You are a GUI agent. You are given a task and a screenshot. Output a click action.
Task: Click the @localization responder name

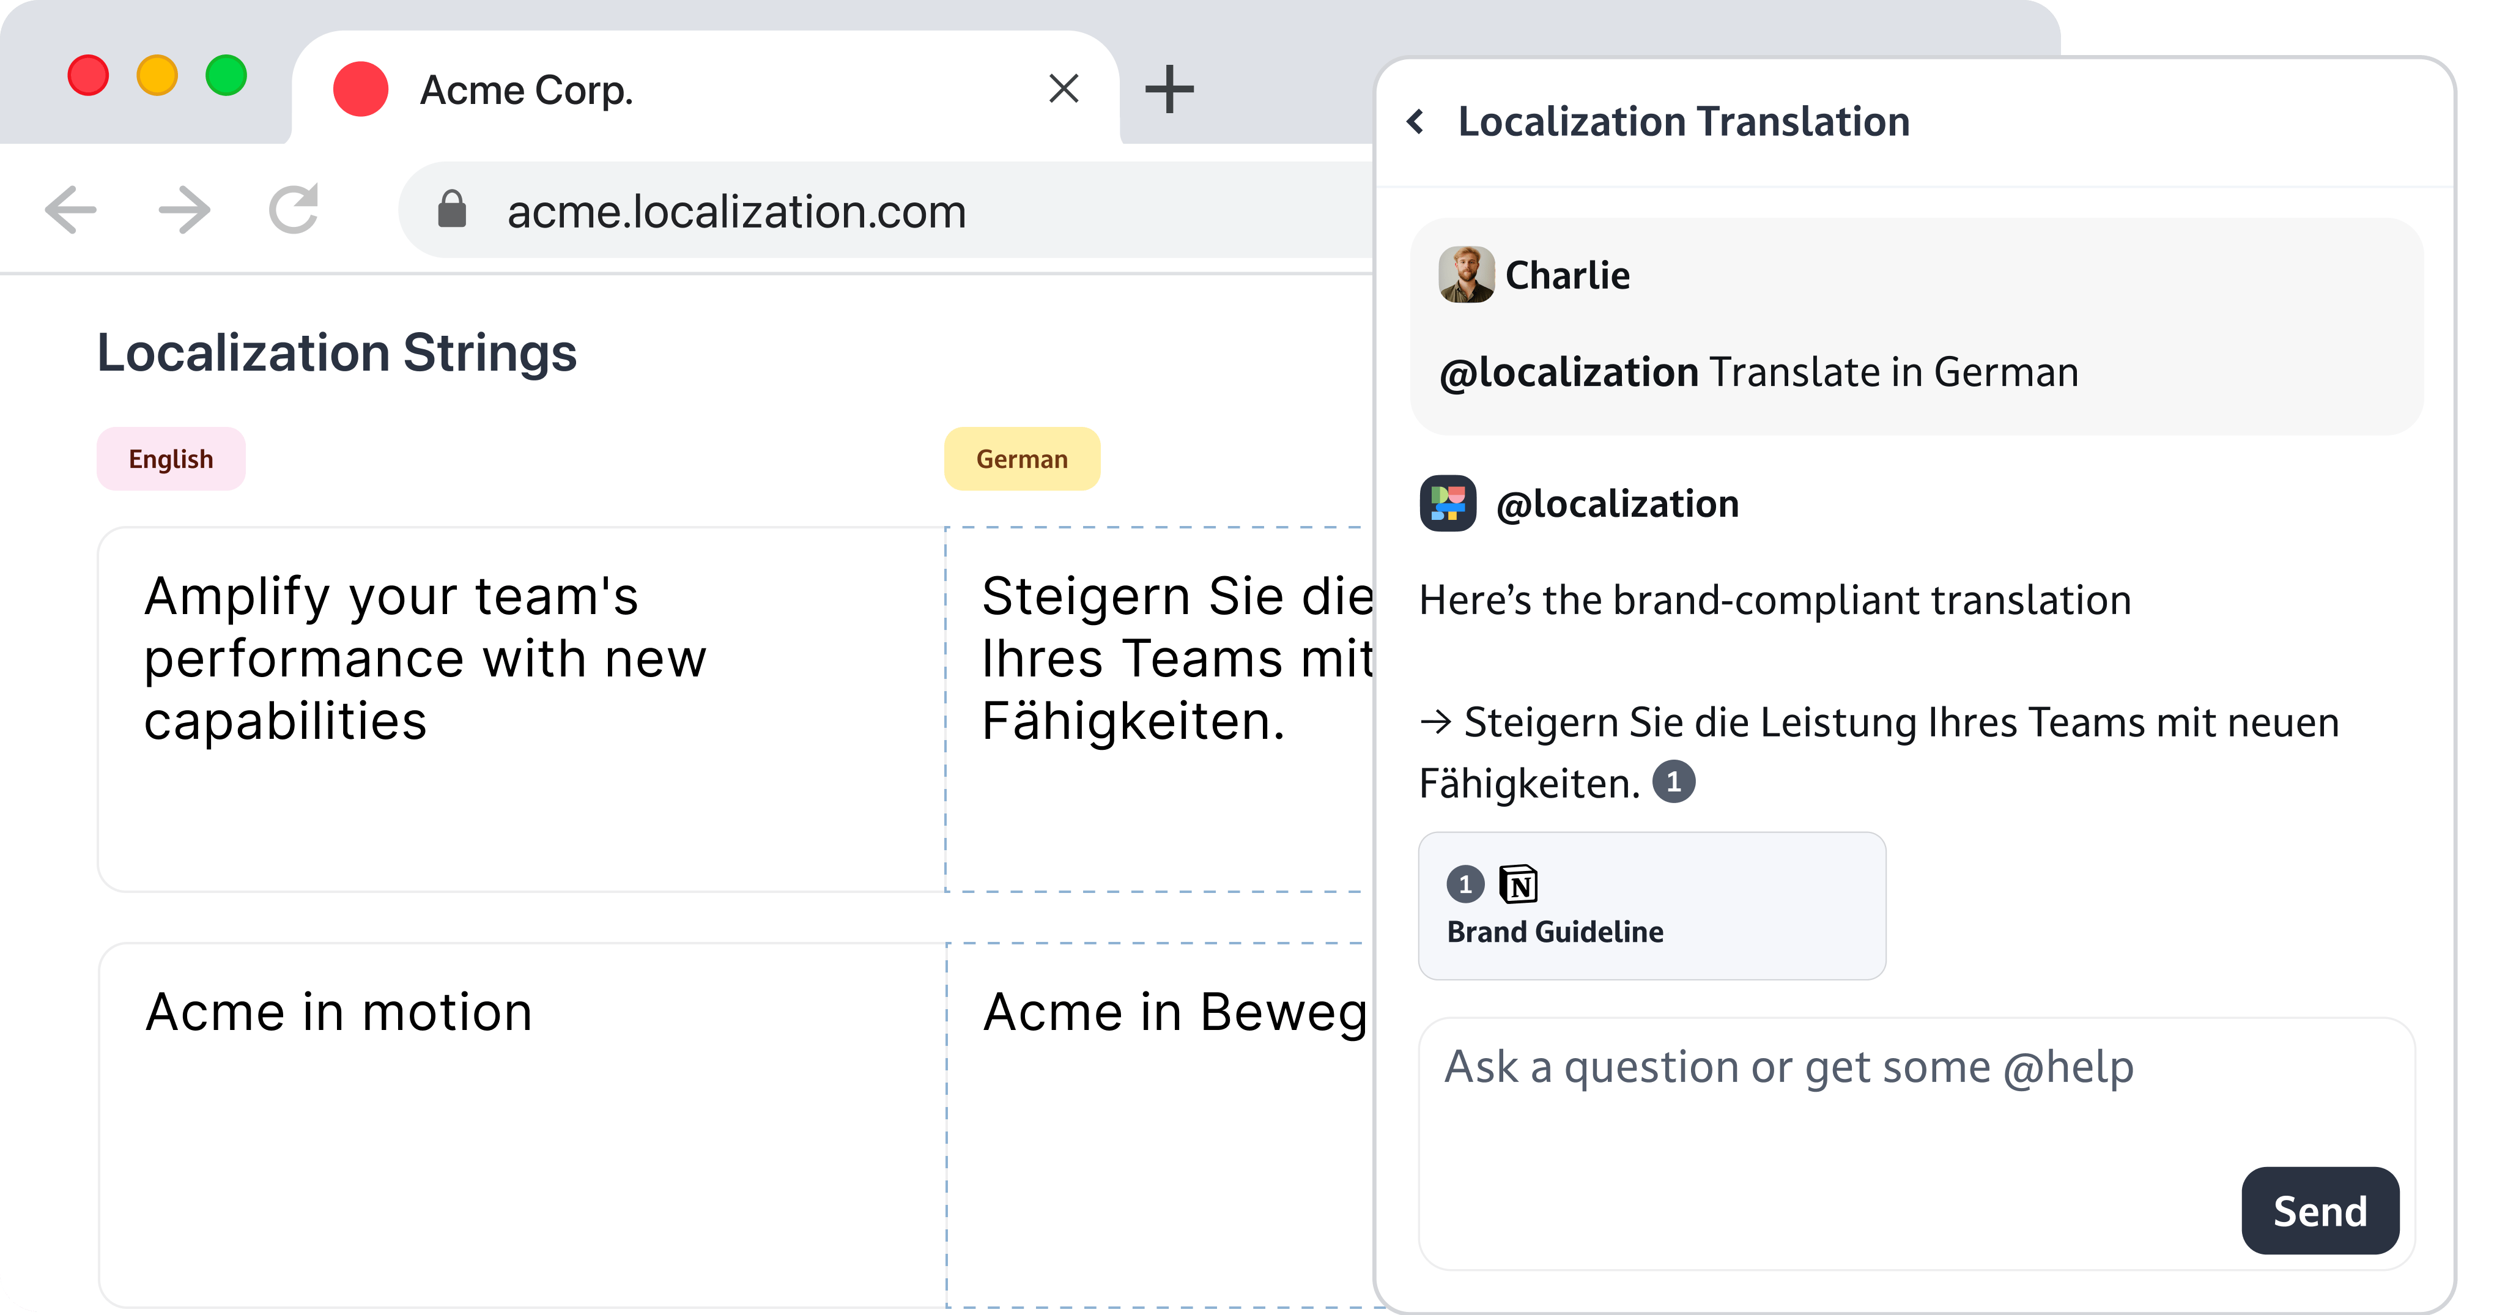point(1617,504)
